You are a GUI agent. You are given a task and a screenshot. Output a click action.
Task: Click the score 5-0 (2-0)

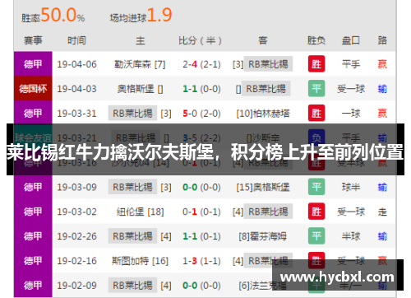pyautogui.click(x=201, y=114)
